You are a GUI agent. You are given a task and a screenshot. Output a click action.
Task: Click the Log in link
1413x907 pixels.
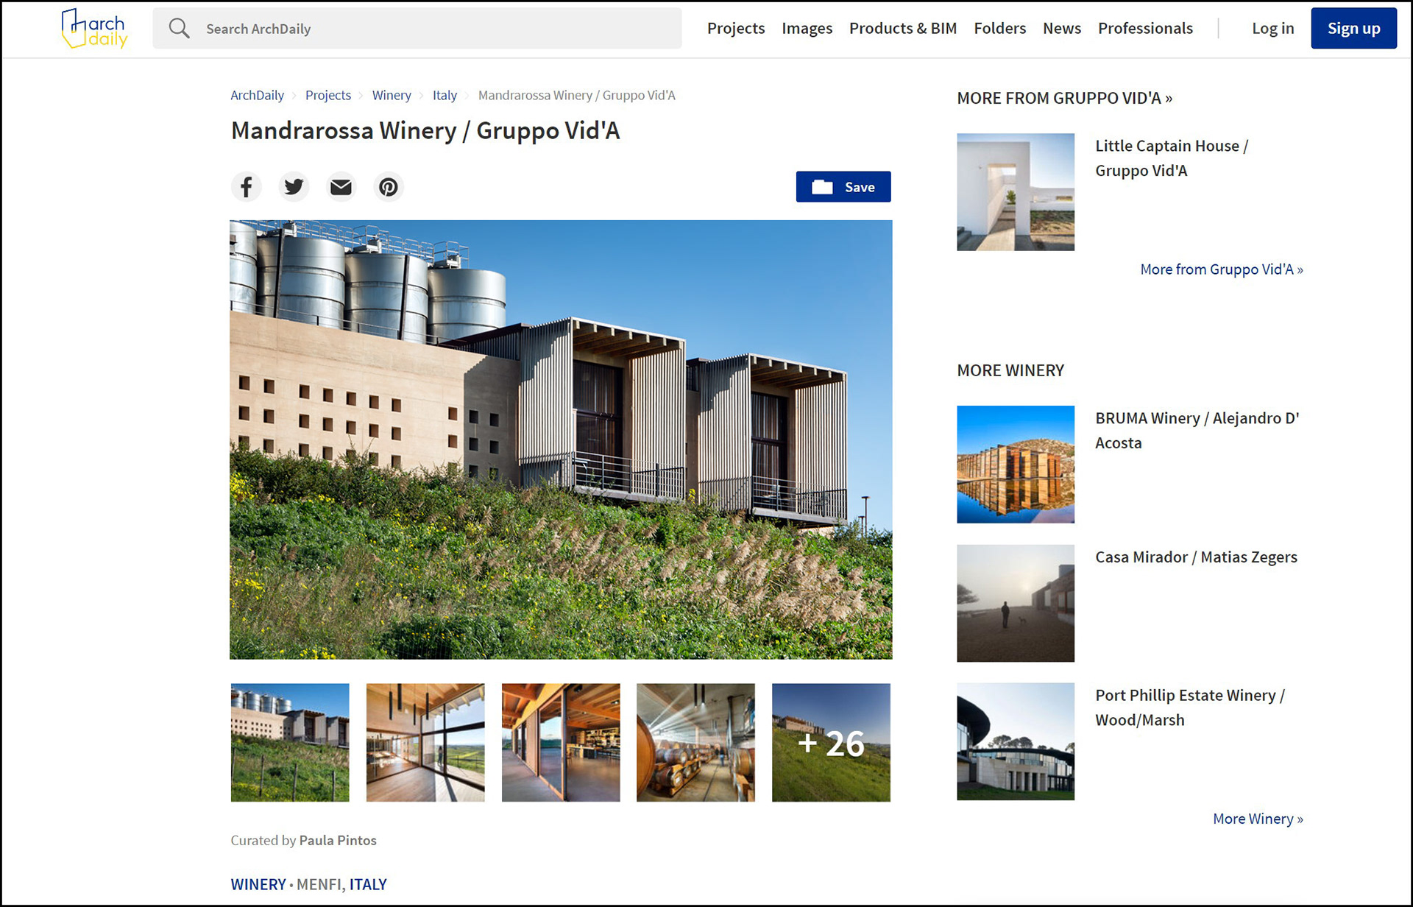[x=1272, y=29]
